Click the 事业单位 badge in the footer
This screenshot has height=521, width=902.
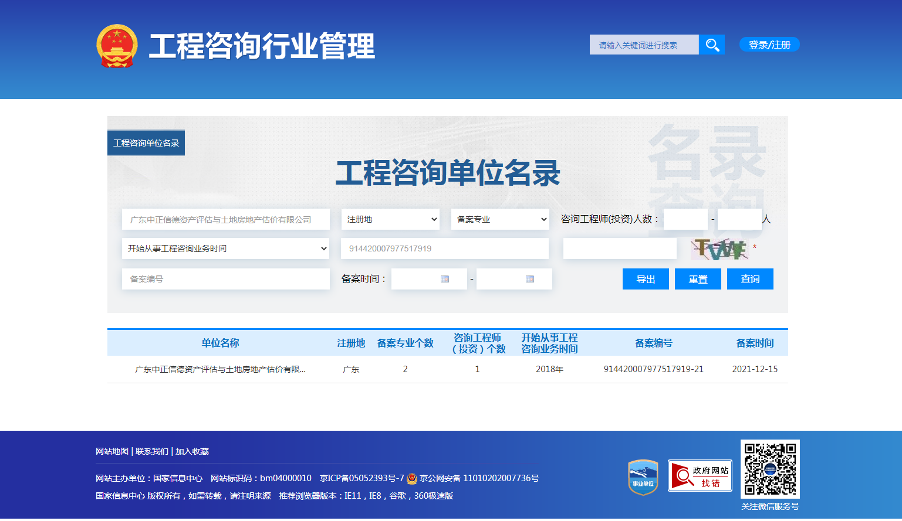coord(643,476)
